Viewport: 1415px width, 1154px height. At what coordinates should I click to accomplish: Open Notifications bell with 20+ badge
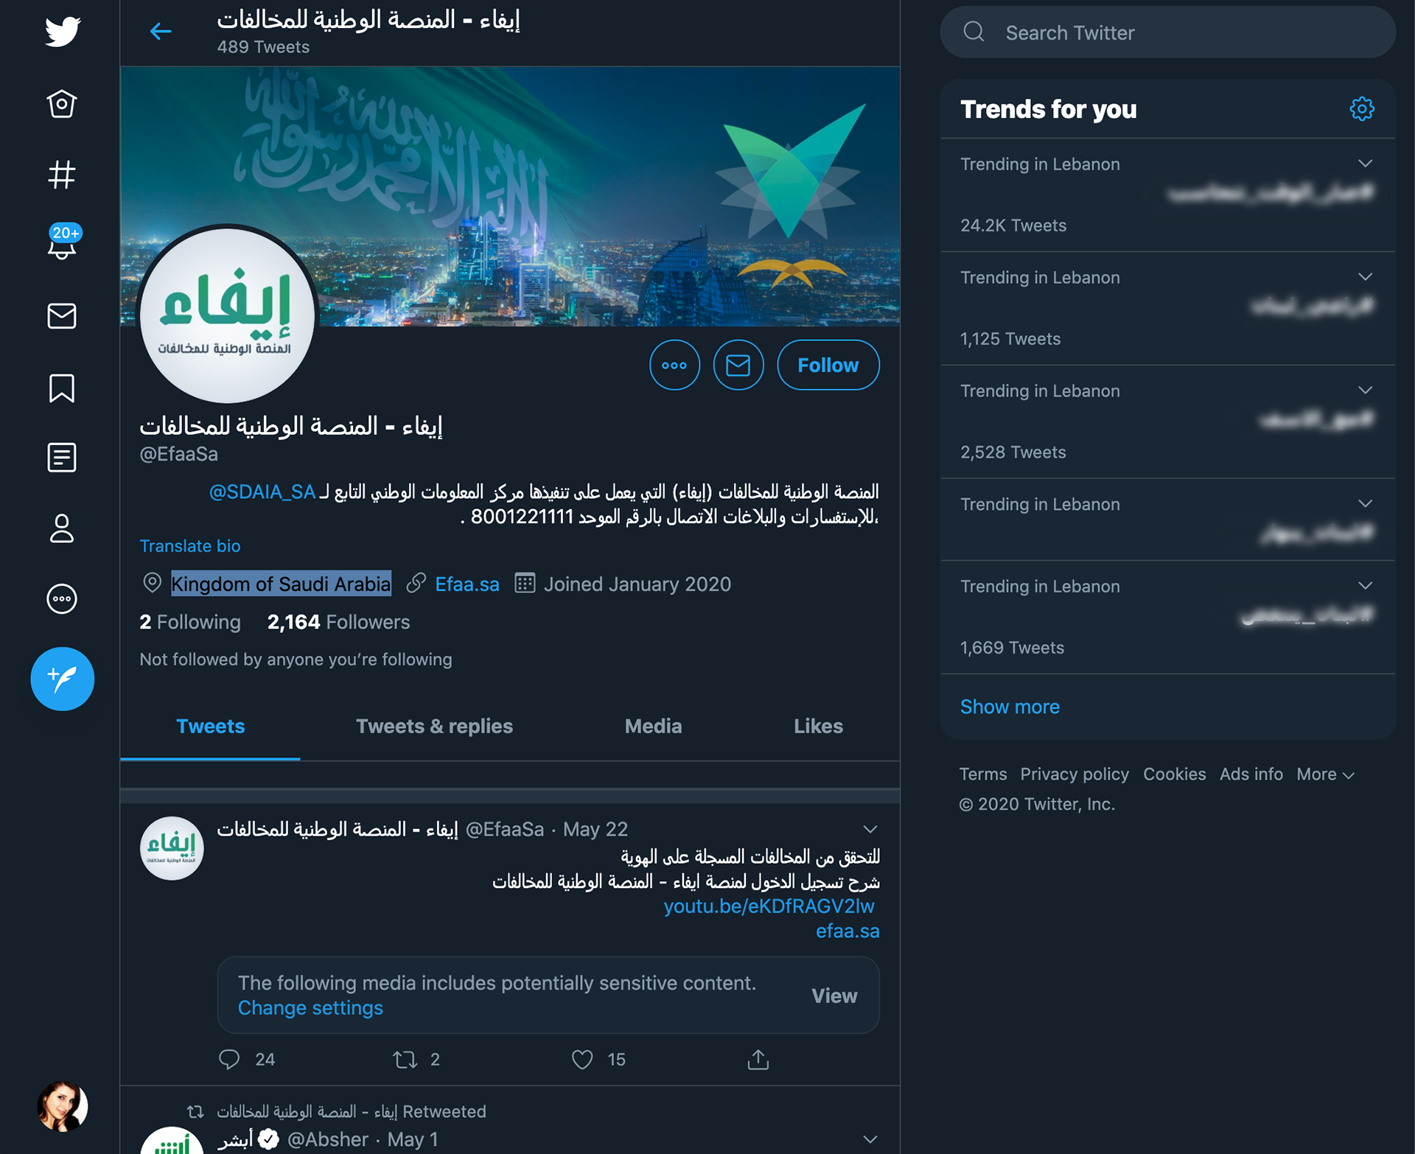[x=63, y=243]
